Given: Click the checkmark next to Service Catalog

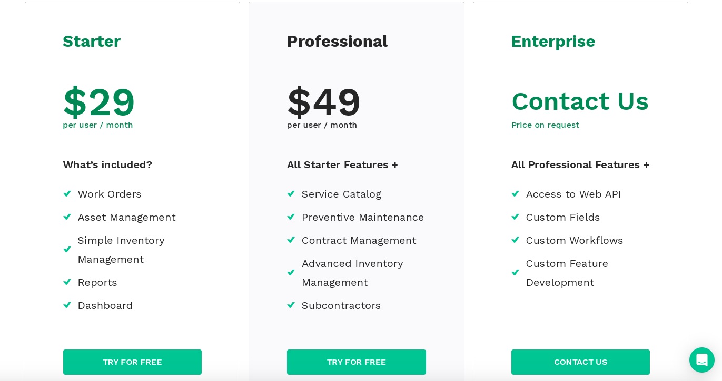Looking at the screenshot, I should coord(291,194).
